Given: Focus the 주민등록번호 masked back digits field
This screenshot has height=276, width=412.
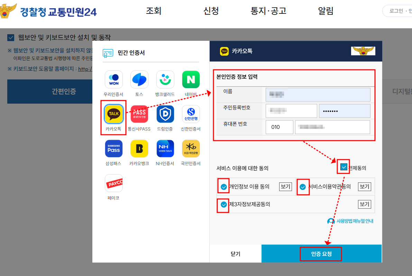Looking at the screenshot, I should point(345,111).
